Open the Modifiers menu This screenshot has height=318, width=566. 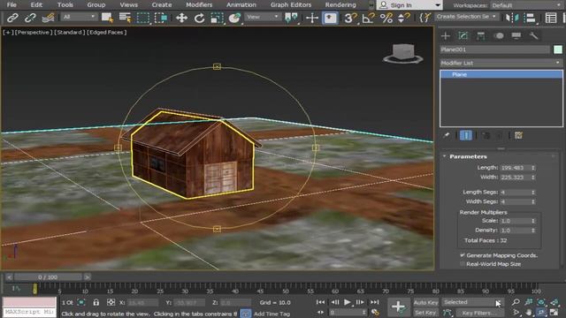click(199, 5)
